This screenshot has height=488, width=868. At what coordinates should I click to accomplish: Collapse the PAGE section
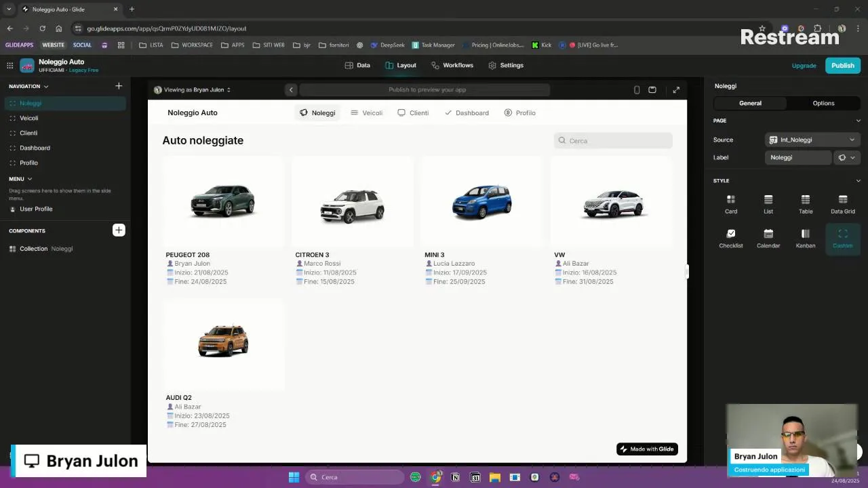tap(858, 121)
